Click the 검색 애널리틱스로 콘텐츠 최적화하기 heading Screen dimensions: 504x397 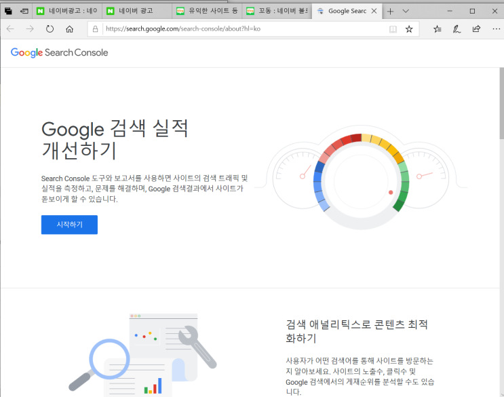coord(357,331)
